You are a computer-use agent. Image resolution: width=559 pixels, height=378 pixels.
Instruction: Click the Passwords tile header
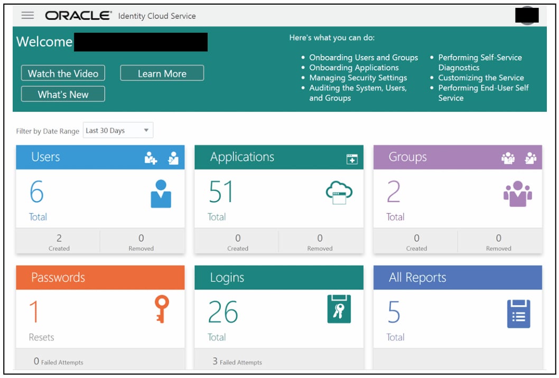[100, 278]
